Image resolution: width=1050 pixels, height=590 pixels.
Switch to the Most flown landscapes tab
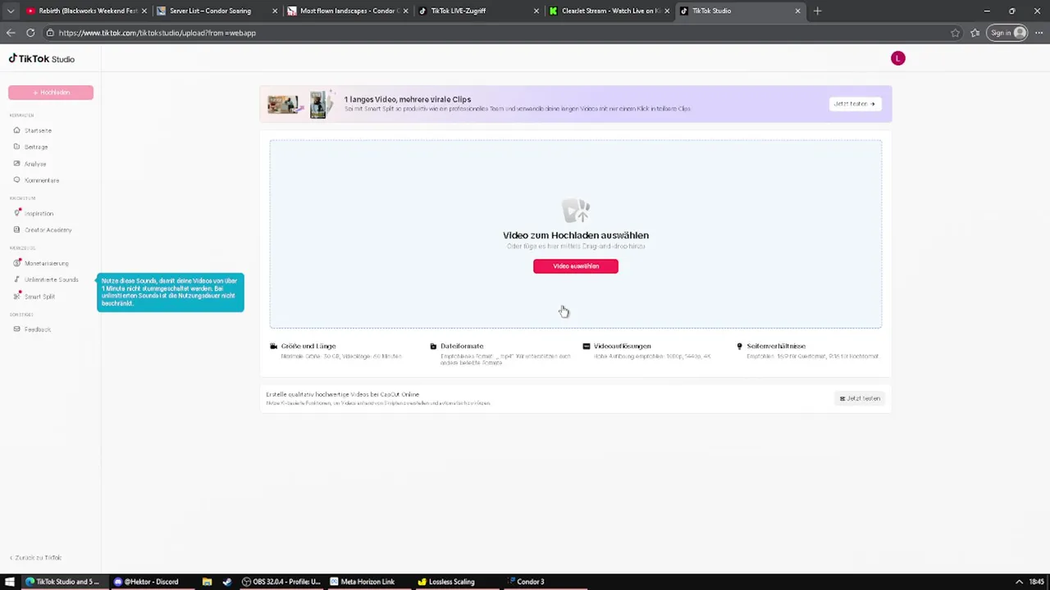[x=348, y=11]
